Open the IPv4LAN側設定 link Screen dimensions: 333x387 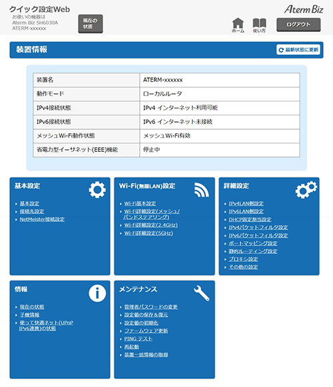(x=246, y=203)
